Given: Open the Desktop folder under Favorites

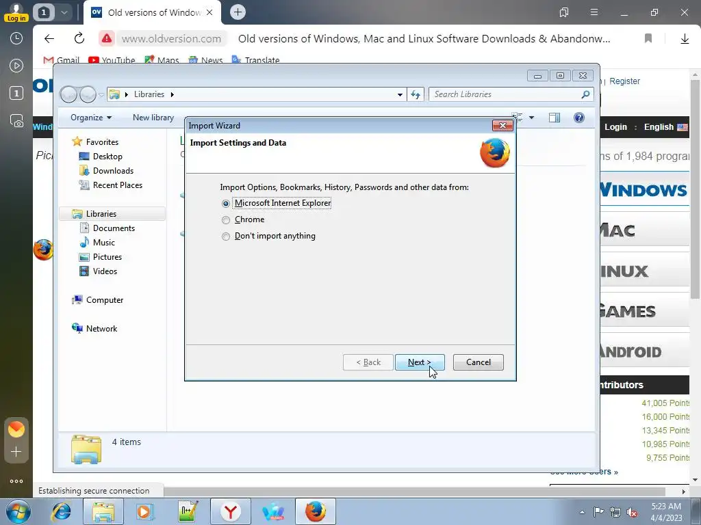Looking at the screenshot, I should pos(107,157).
